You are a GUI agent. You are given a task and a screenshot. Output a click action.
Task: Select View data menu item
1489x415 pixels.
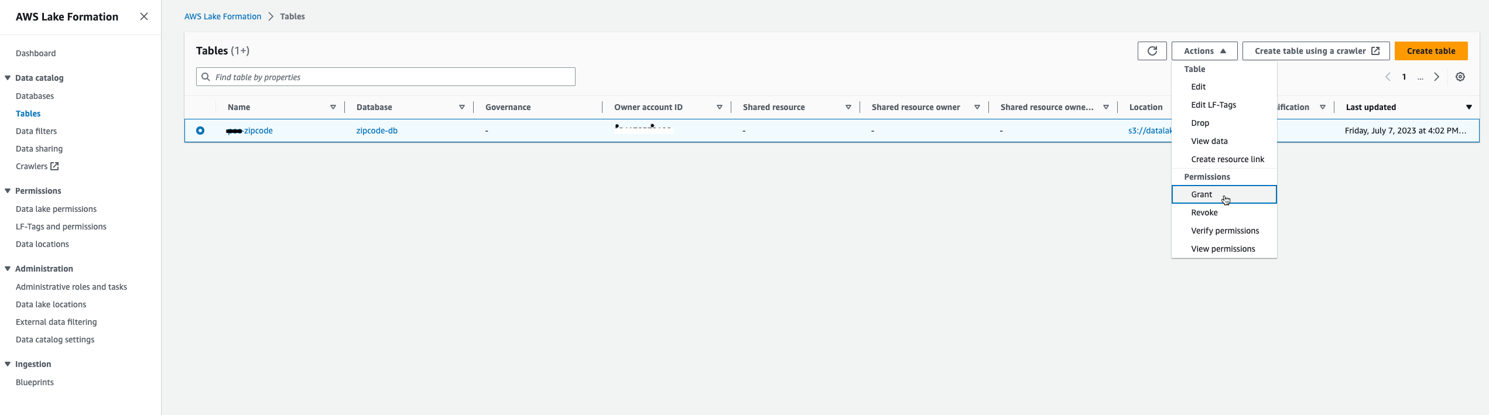1224,141
